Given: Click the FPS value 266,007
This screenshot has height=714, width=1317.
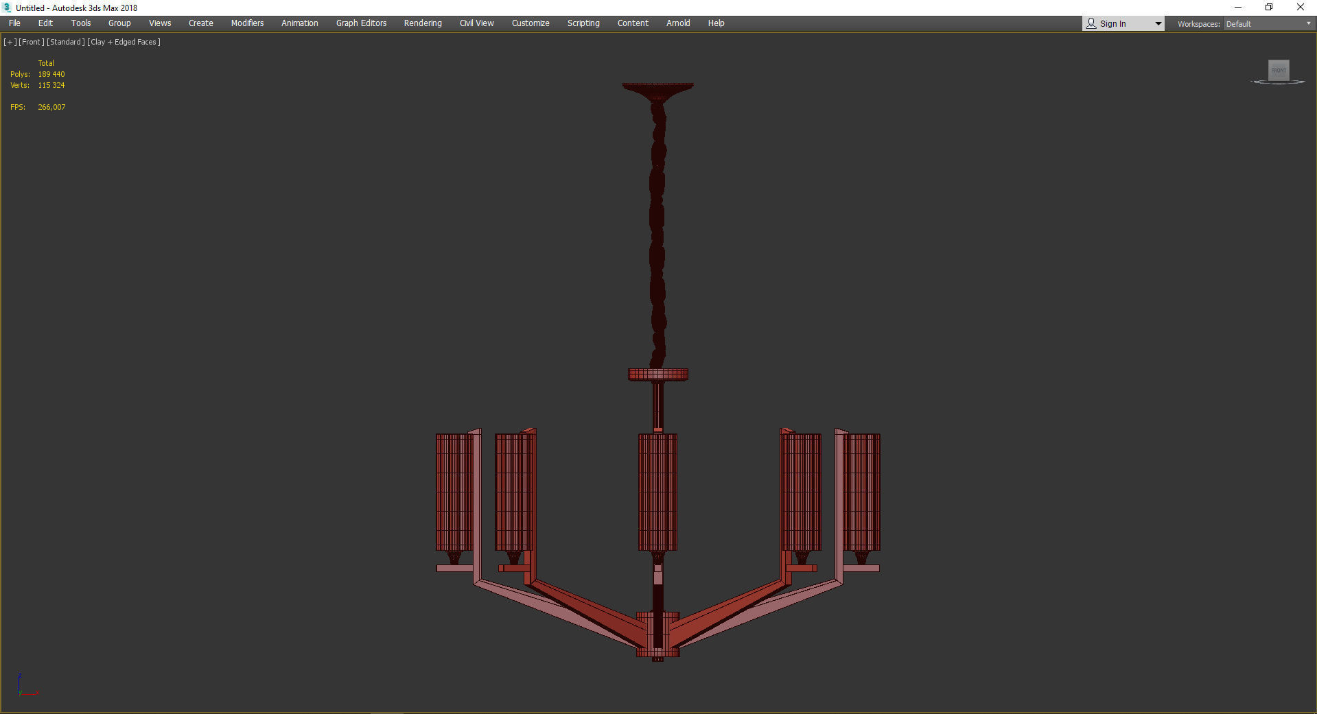Looking at the screenshot, I should tap(51, 107).
